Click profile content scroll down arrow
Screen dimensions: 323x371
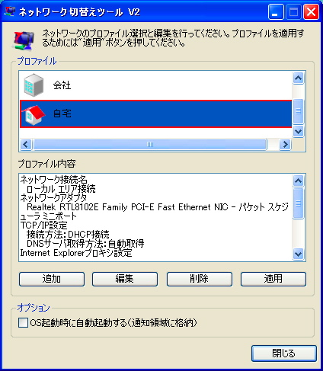coord(298,254)
